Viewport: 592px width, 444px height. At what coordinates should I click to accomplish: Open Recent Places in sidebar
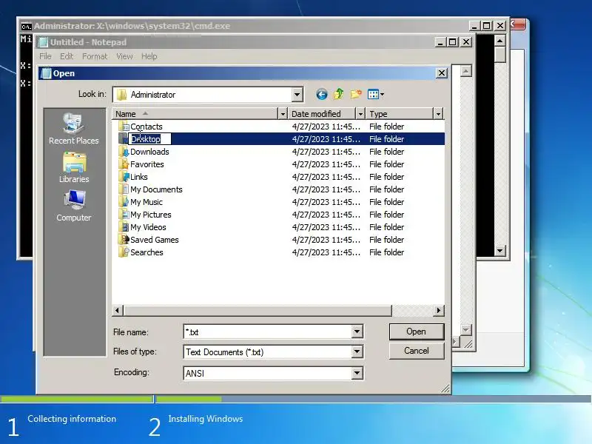[x=73, y=129]
